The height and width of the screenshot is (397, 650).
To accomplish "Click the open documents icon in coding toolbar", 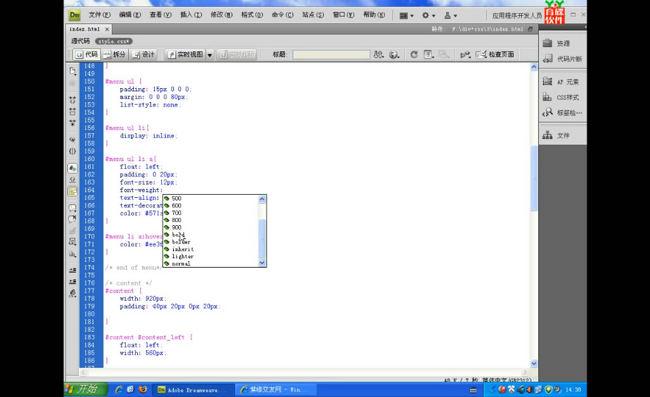I will point(72,71).
